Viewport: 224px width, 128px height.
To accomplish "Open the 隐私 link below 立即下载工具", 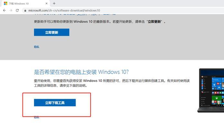I will [x=37, y=117].
